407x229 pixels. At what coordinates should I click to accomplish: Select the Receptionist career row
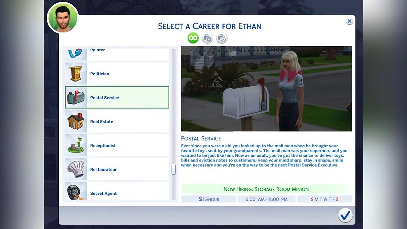point(117,145)
